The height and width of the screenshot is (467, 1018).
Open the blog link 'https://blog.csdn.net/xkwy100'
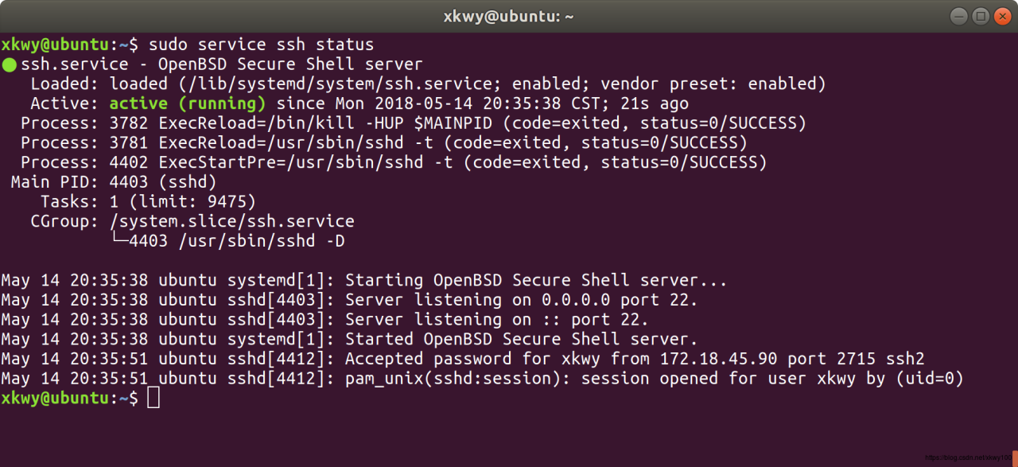(x=968, y=457)
